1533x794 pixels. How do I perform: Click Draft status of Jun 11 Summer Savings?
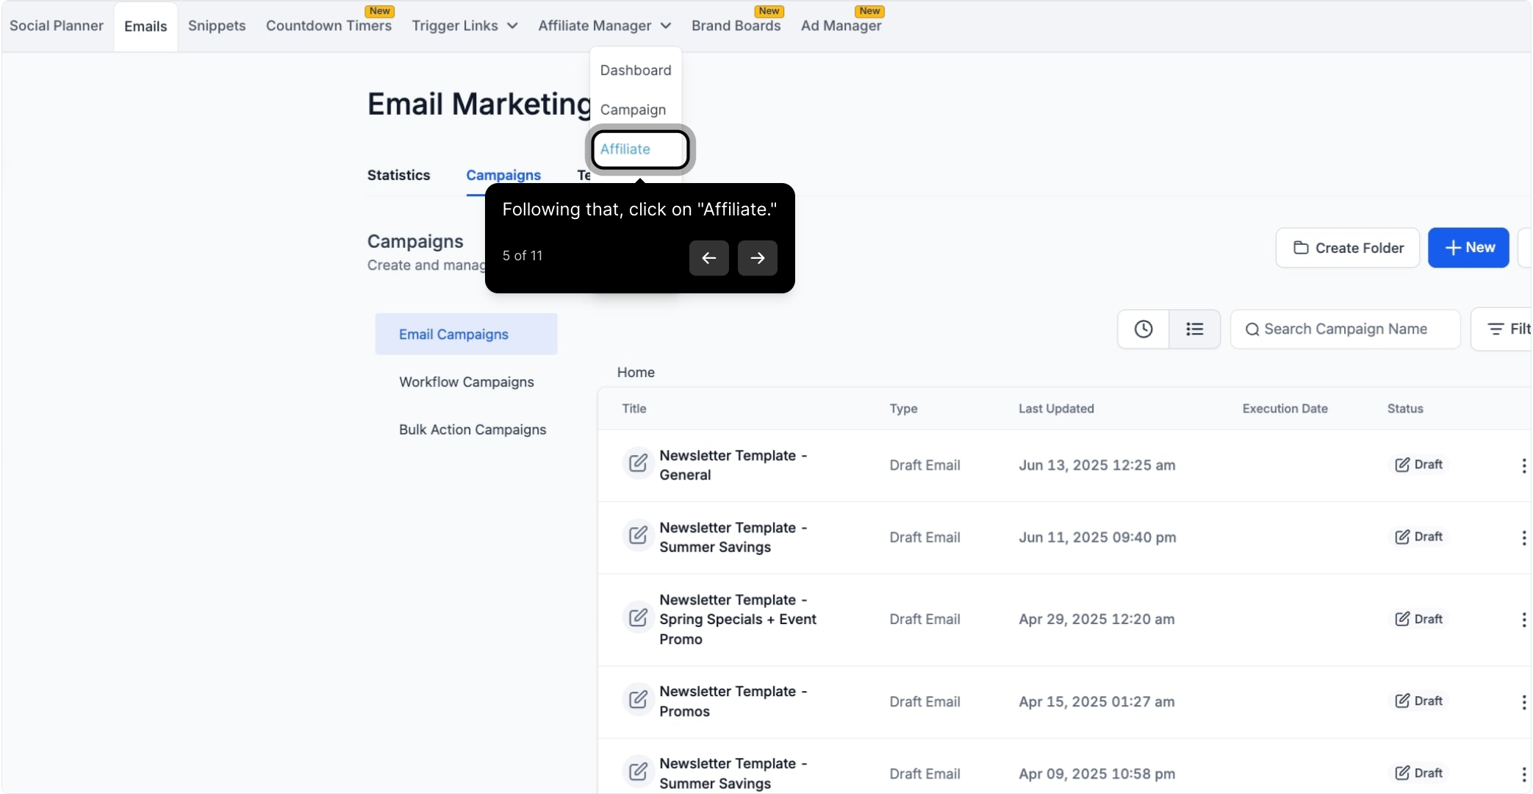coord(1418,537)
